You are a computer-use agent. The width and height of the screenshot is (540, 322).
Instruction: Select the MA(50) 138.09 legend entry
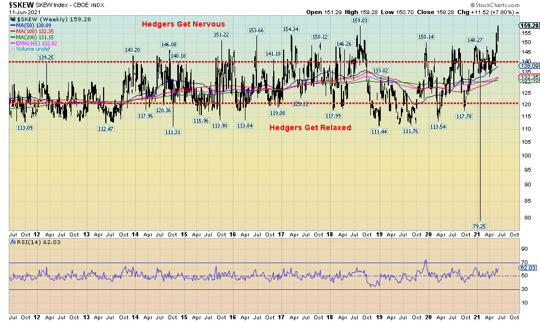point(33,26)
